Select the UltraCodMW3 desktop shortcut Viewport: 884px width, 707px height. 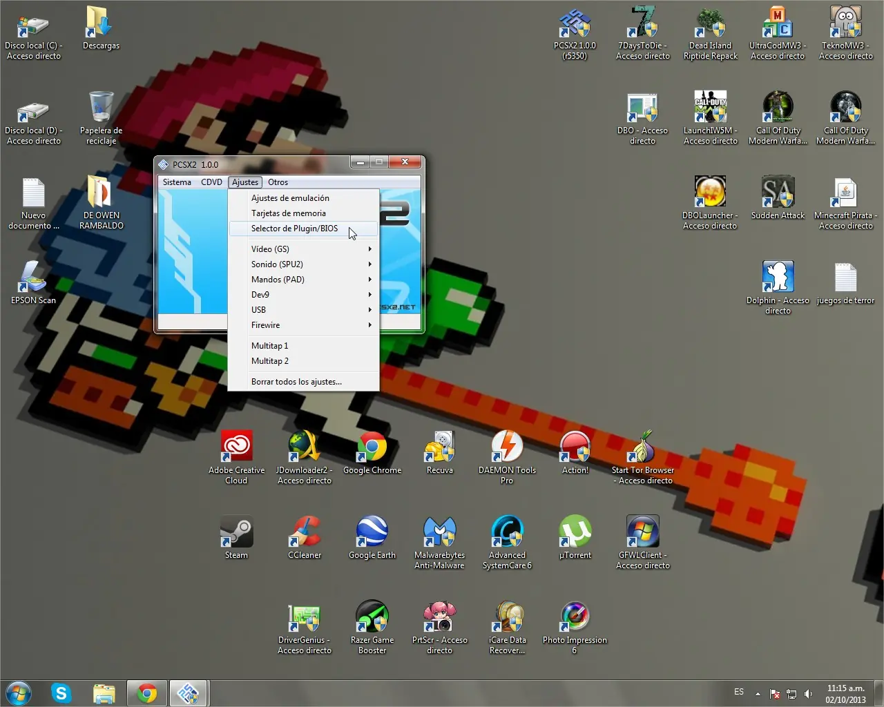point(778,33)
